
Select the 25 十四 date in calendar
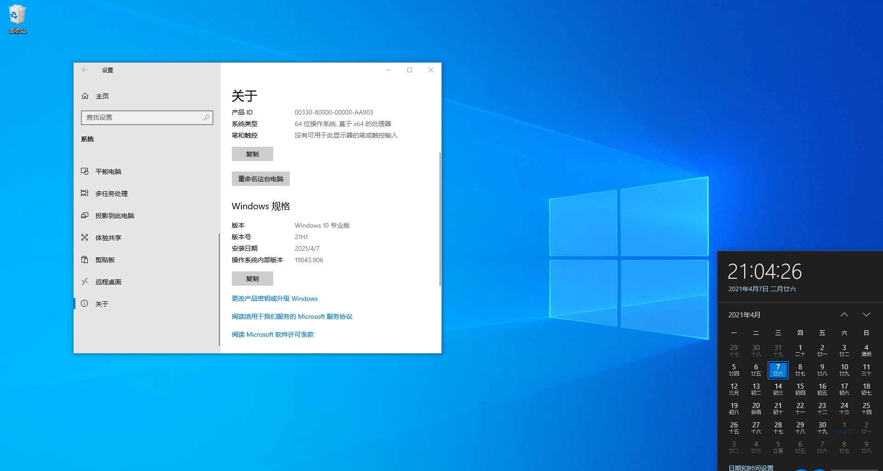(x=866, y=408)
